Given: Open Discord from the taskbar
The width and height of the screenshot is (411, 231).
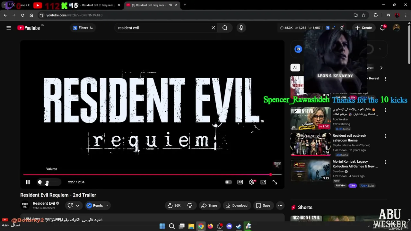Looking at the screenshot, I should [x=229, y=226].
